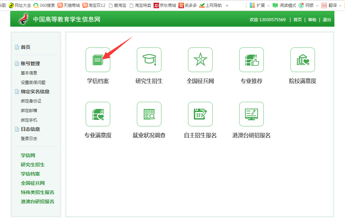Follow the 特殊类招生报名 sidebar link
The height and width of the screenshot is (222, 345).
[x=38, y=193]
